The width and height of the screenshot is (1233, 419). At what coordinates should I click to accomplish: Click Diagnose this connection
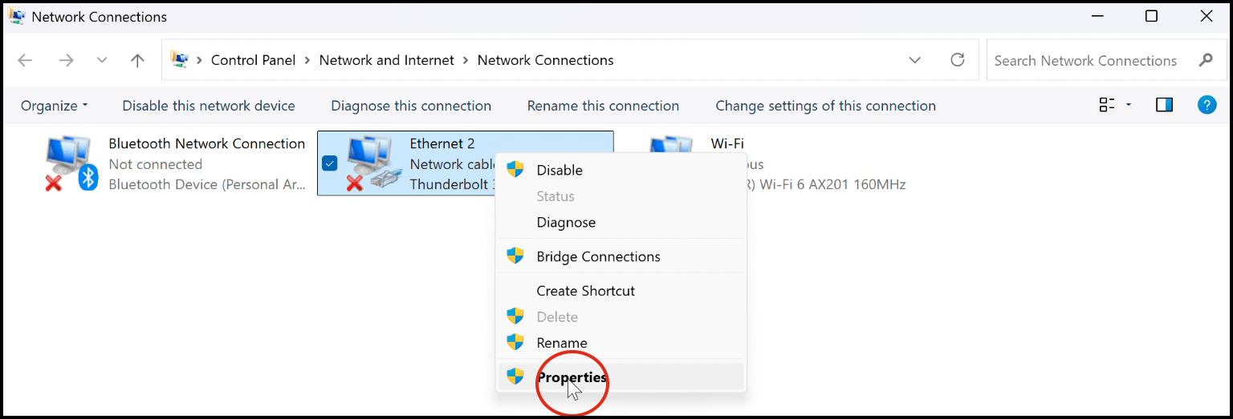pos(411,106)
